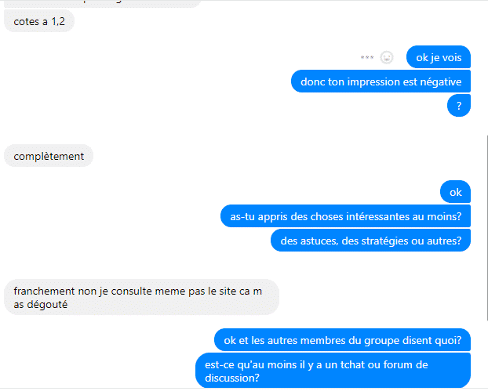Image resolution: width=488 pixels, height=391 pixels.
Task: Select message about "autres membres du groupe"
Action: 342,340
